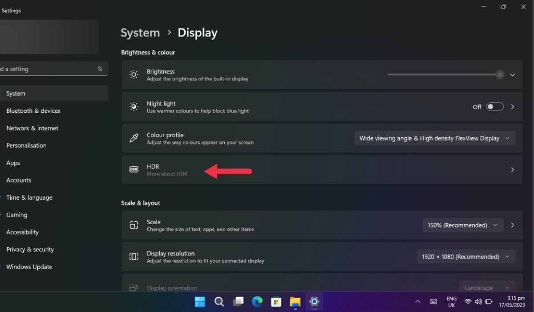
Task: Switch to Windows Update settings
Action: tap(28, 267)
